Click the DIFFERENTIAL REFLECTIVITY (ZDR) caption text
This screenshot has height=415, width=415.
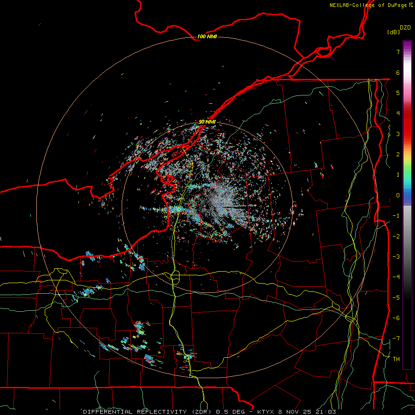[147, 412]
